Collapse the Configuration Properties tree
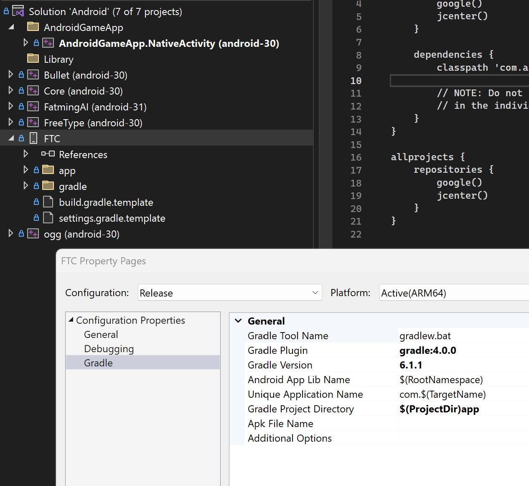 click(71, 320)
